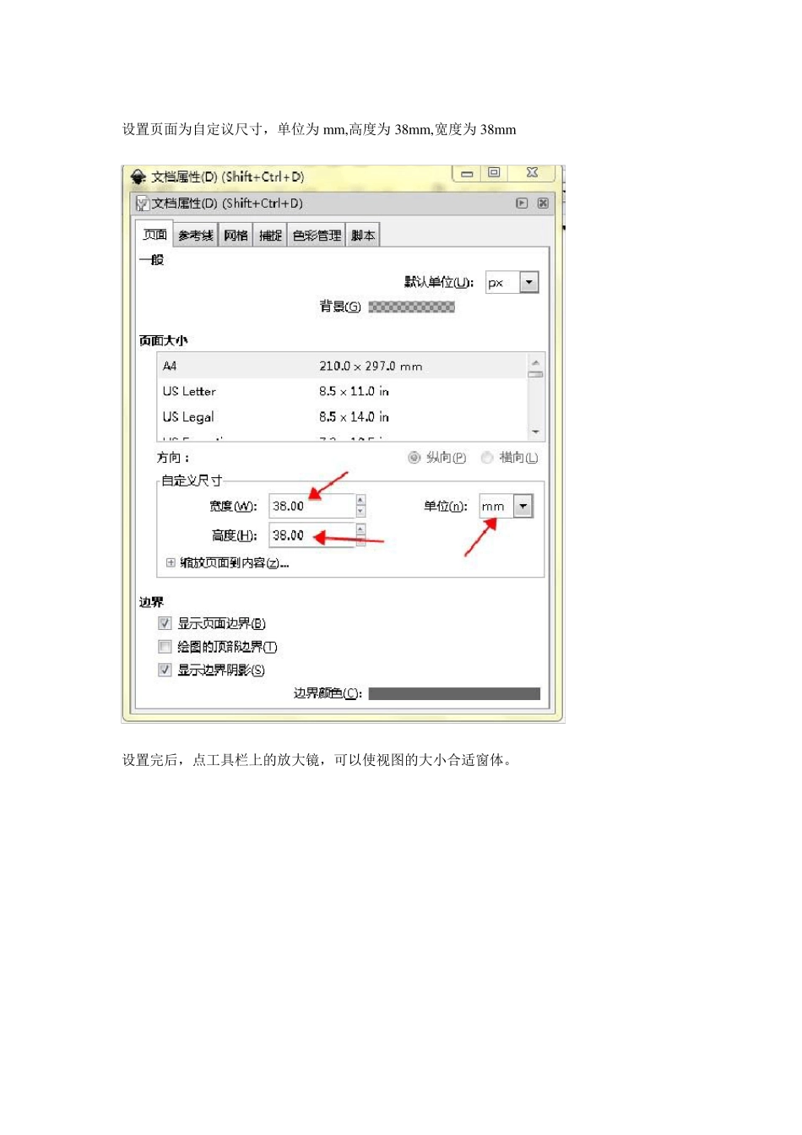Decrease the width using the down stepper
Viewport: 802px width, 1135px height.
pyautogui.click(x=360, y=512)
